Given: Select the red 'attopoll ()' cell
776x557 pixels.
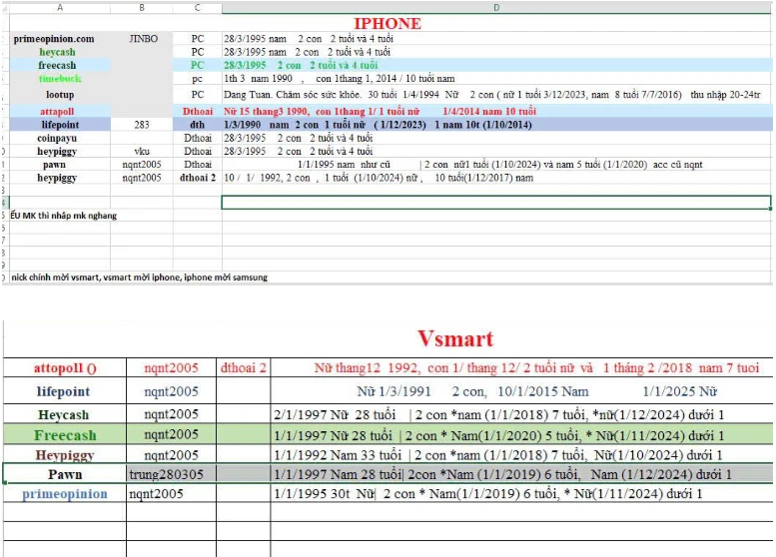Looking at the screenshot, I should pos(65,368).
